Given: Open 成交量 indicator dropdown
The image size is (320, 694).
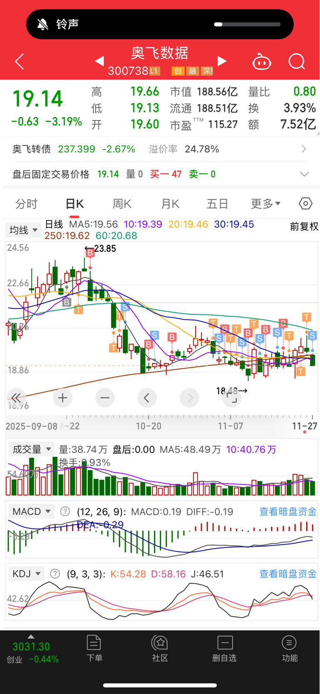Looking at the screenshot, I should (x=32, y=449).
